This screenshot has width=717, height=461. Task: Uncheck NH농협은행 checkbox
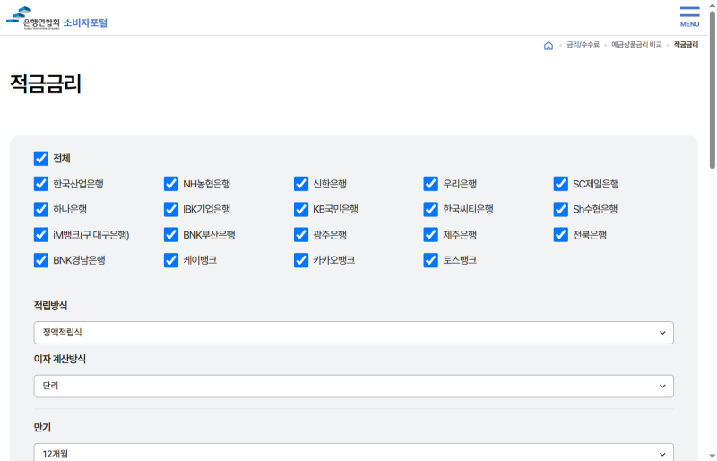coord(171,184)
